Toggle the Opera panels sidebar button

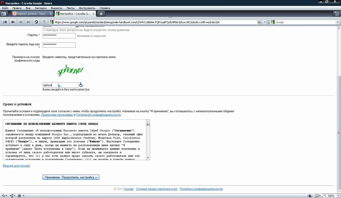point(4,14)
